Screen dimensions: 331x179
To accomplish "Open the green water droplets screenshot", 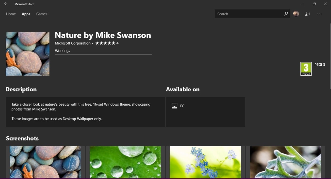I will (x=125, y=162).
